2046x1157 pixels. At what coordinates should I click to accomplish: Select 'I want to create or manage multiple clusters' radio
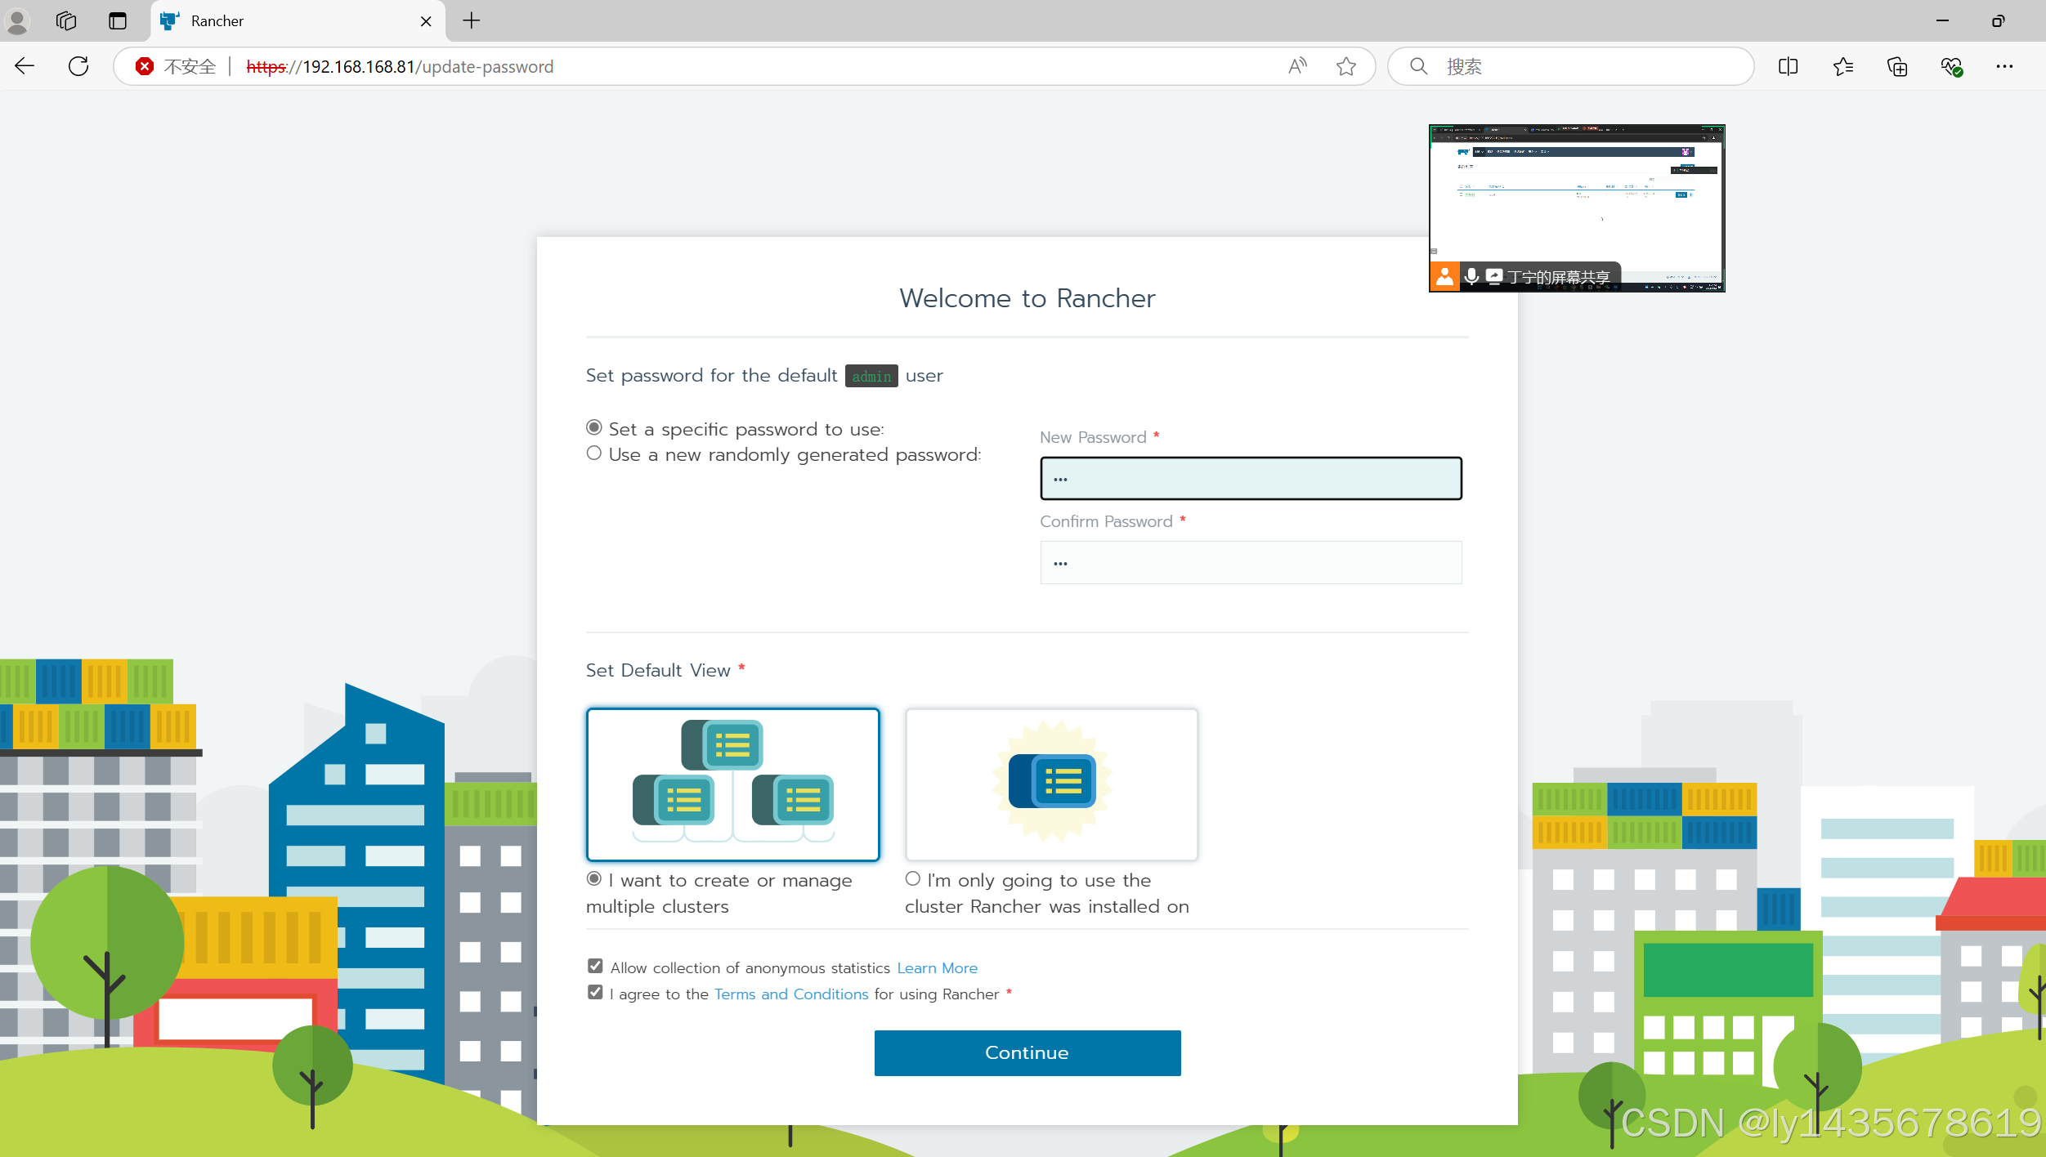(594, 878)
